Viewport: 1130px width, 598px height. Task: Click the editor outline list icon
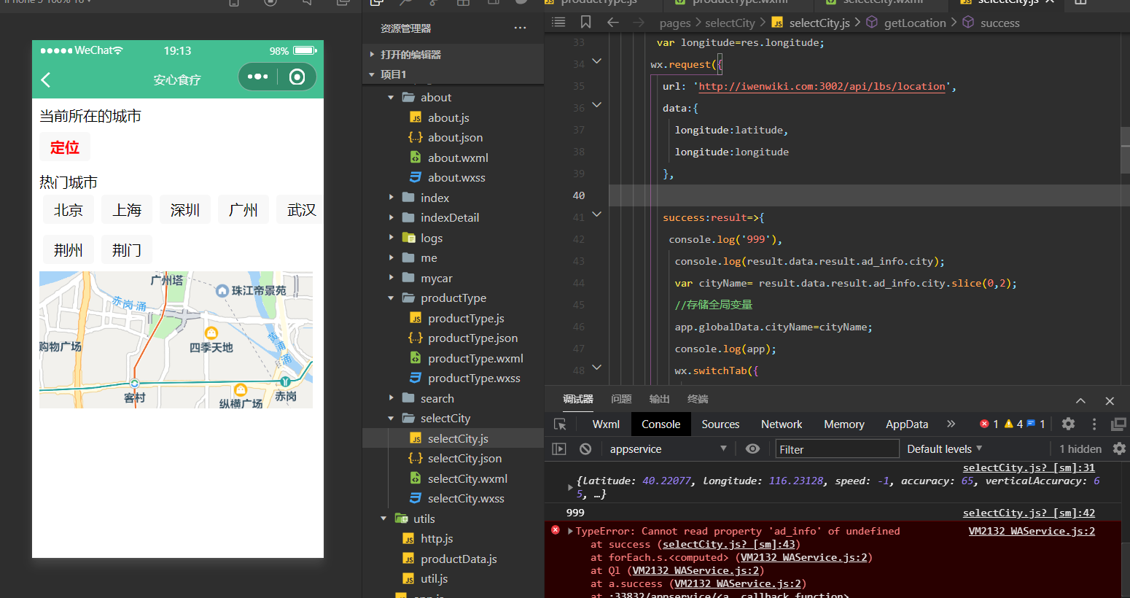tap(558, 23)
